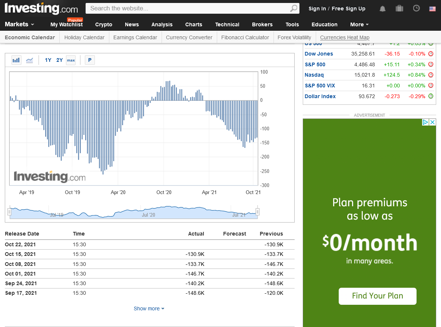
Task: Close the green advertisement
Action: (432, 122)
